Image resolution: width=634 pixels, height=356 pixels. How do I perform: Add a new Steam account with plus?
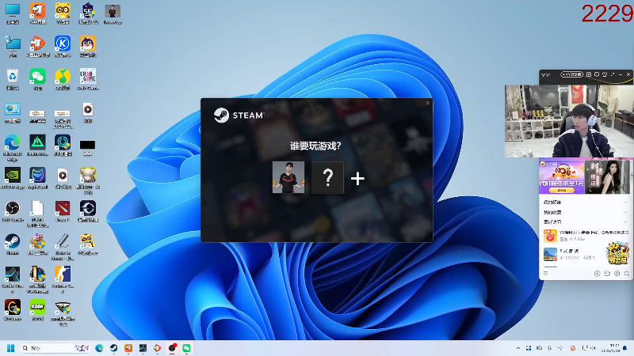(357, 179)
